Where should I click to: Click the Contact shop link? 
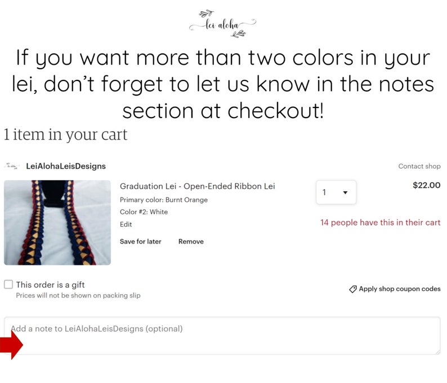(x=419, y=166)
